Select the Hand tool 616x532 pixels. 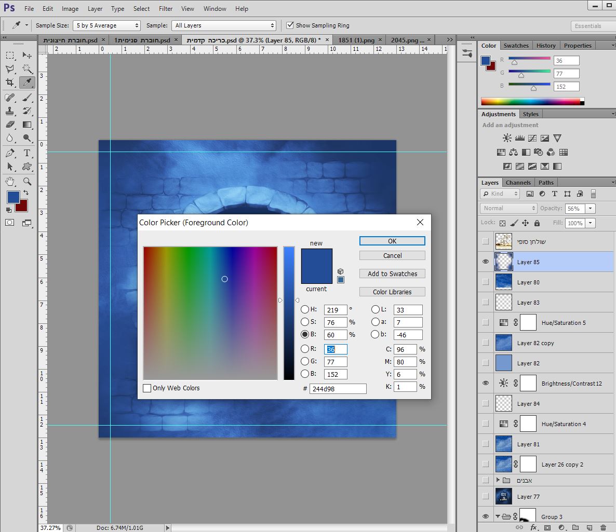coord(10,181)
